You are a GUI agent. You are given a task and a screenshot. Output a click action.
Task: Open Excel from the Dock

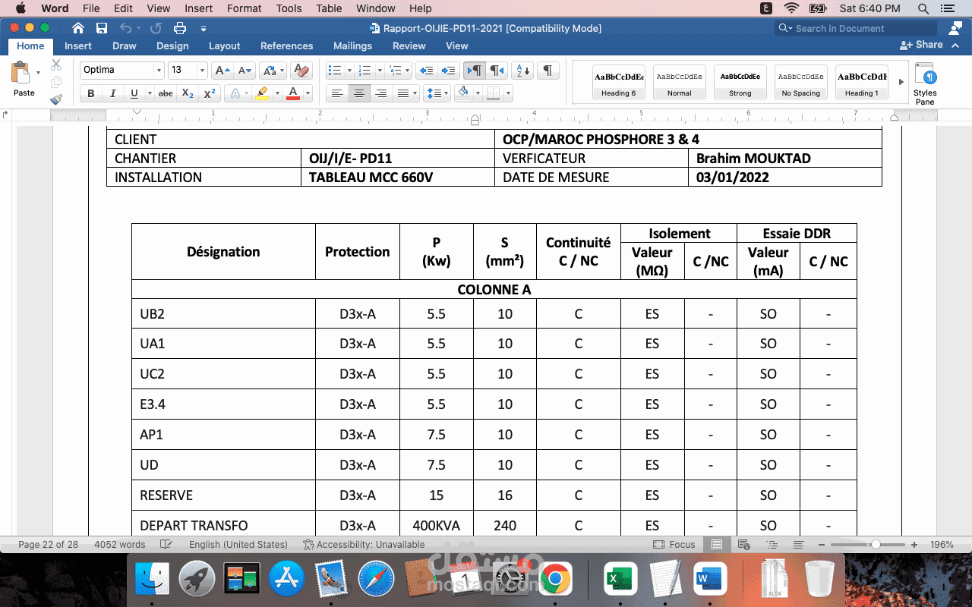620,580
